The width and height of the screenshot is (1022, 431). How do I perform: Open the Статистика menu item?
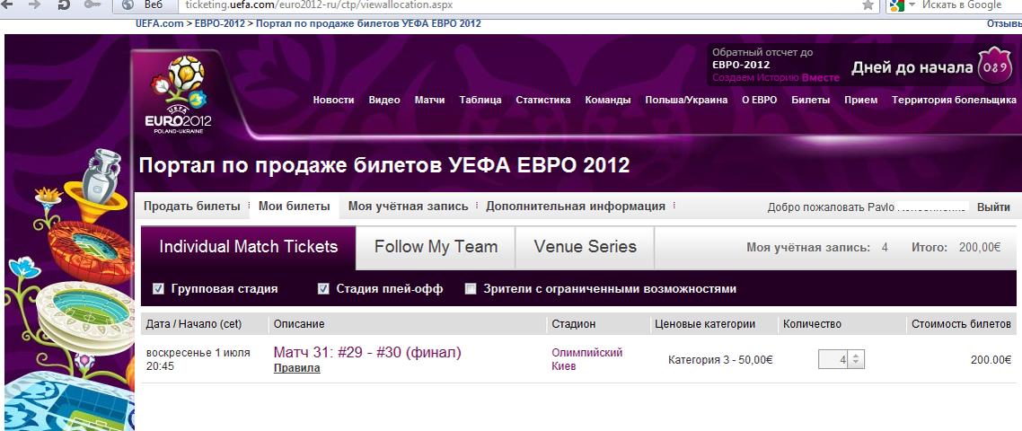[543, 100]
